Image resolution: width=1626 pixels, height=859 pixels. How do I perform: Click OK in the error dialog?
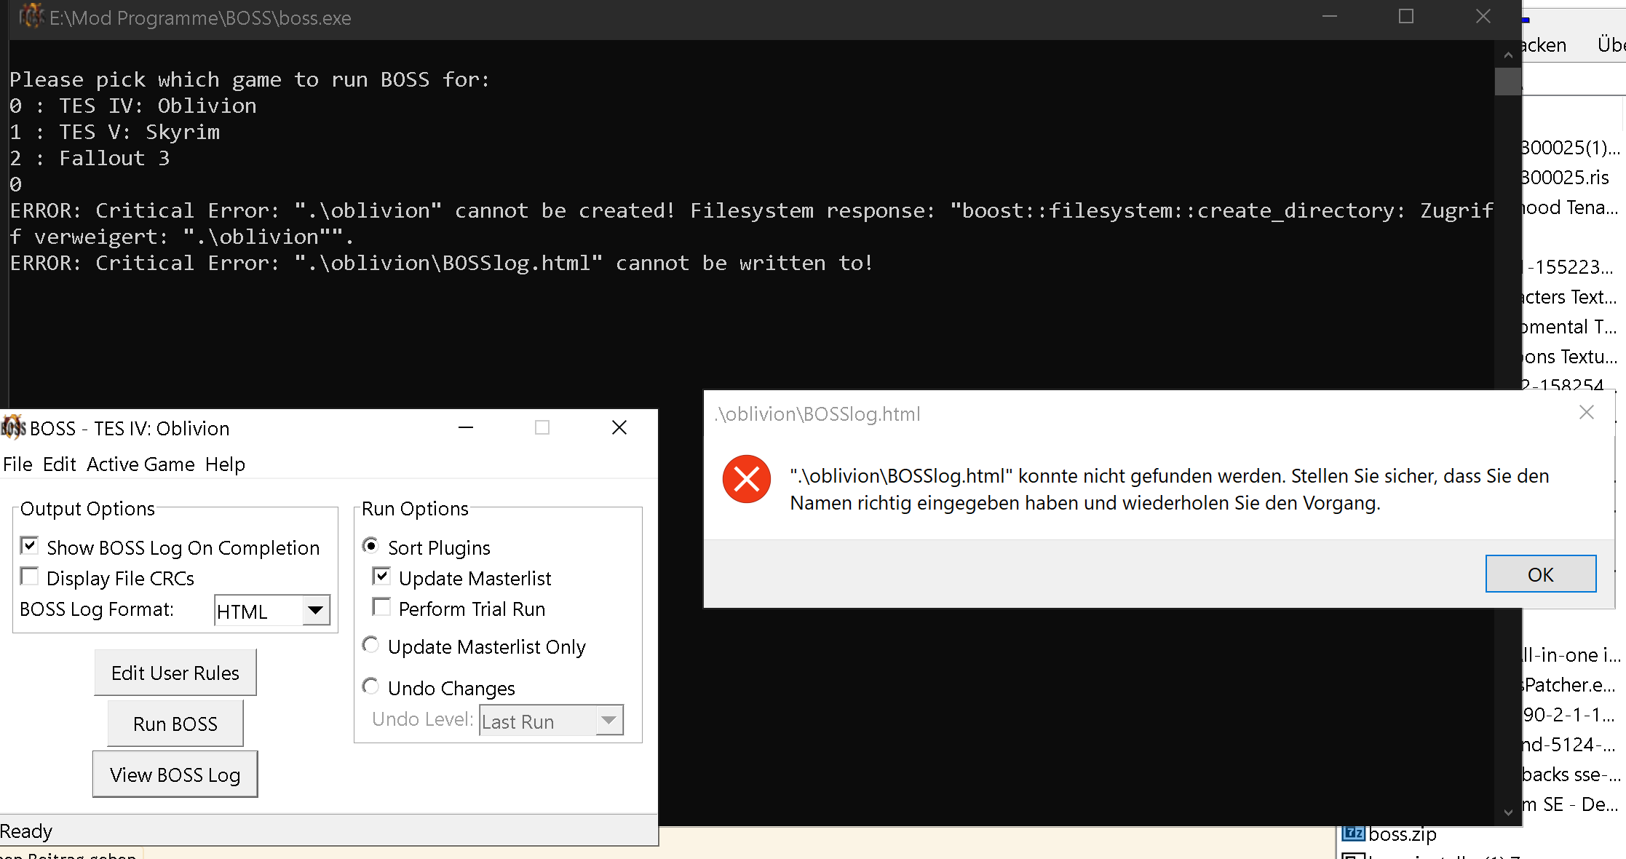(x=1540, y=574)
